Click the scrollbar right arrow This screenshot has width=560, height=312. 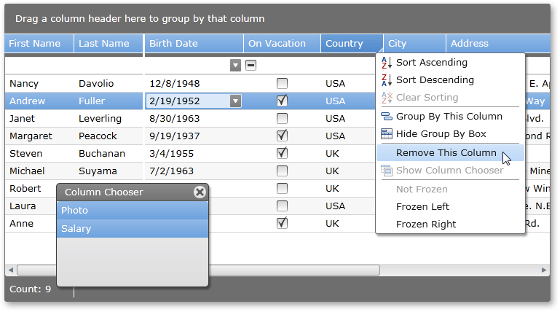click(x=544, y=270)
